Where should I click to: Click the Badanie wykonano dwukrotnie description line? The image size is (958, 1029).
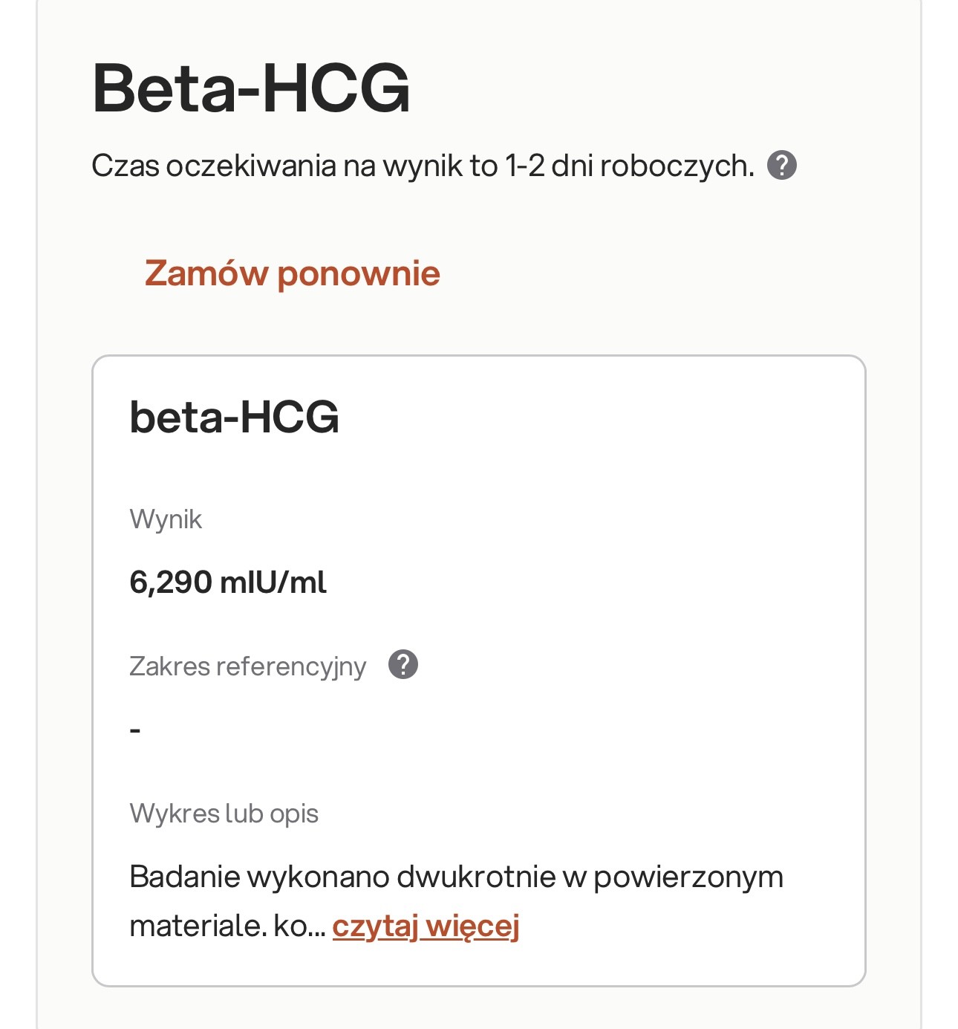(456, 877)
